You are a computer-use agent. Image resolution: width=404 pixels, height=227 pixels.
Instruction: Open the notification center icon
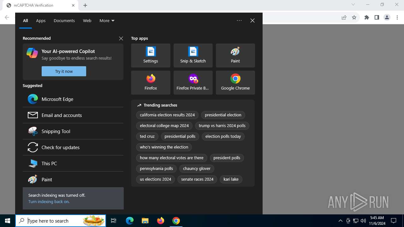394,221
